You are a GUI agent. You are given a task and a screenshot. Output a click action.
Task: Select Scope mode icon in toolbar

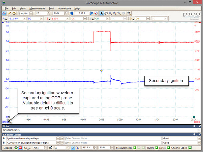(x=4, y=13)
